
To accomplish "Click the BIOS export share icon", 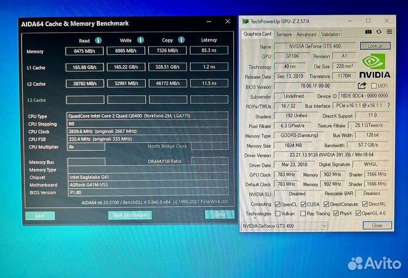I will [x=362, y=85].
